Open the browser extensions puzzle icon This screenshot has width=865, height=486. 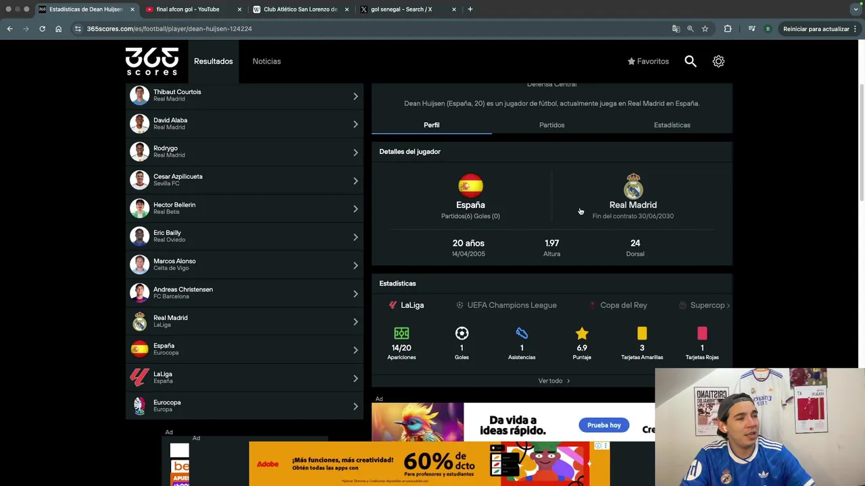click(728, 29)
